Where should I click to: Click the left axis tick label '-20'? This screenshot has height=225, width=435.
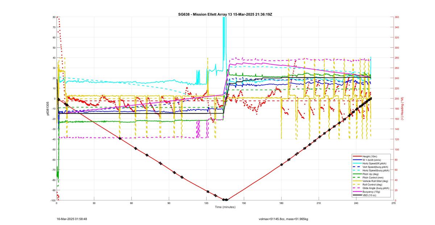53,119
